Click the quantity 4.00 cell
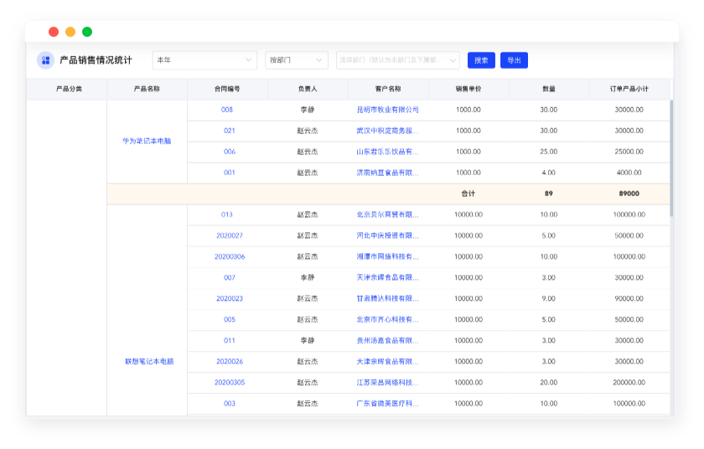The width and height of the screenshot is (704, 449). (x=549, y=173)
